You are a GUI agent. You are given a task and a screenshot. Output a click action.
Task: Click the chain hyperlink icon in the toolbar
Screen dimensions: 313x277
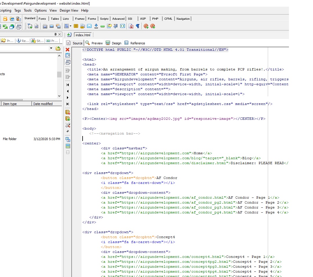tap(76, 26)
